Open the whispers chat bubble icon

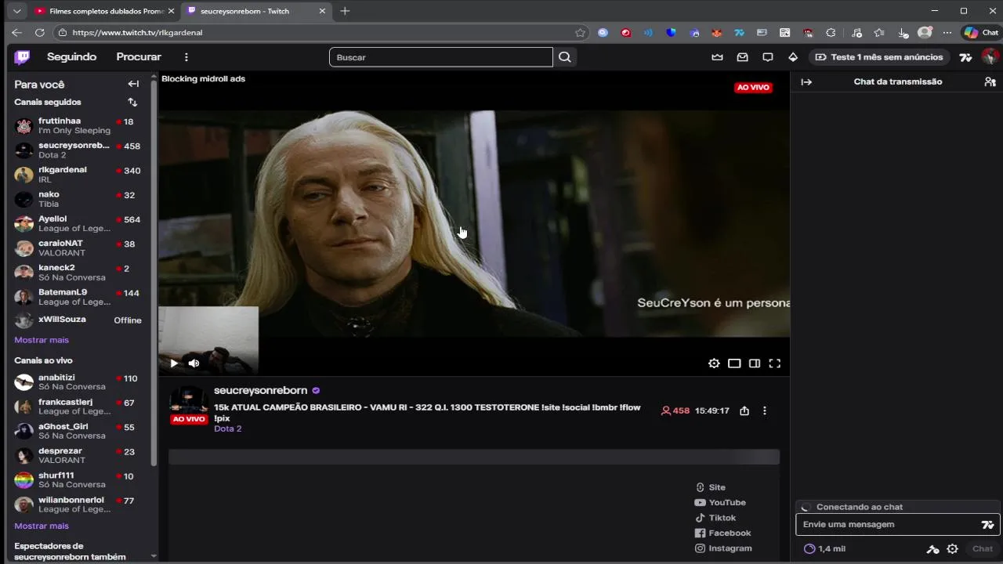tap(768, 57)
